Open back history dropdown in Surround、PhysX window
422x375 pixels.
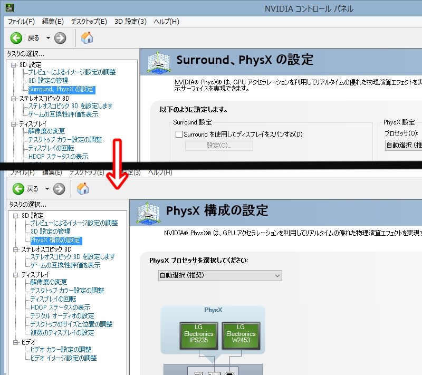[48, 38]
